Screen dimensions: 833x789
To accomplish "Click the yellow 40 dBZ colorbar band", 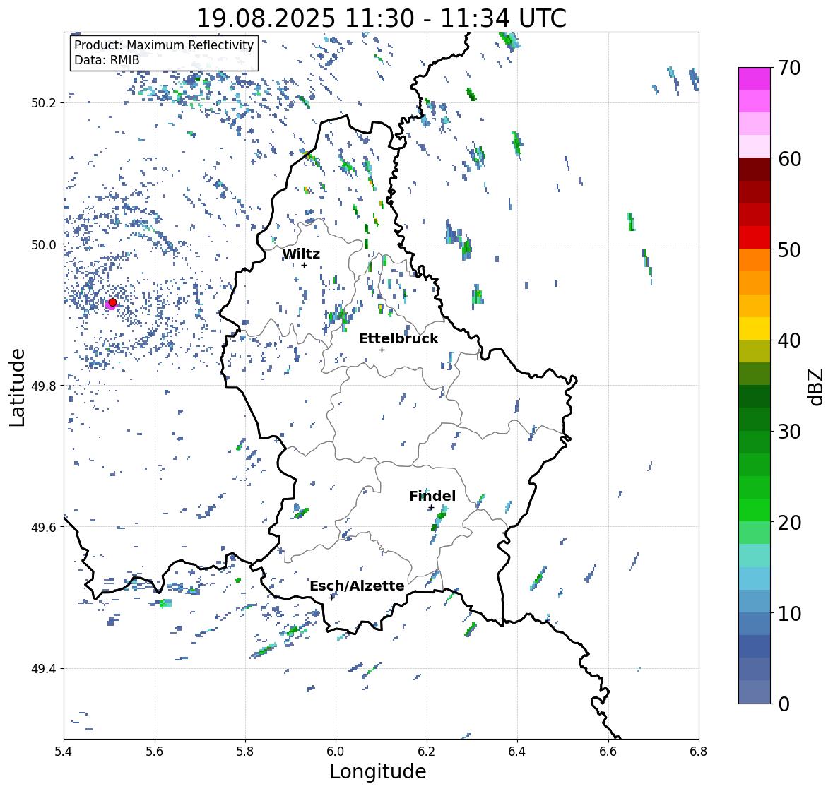I will point(755,328).
